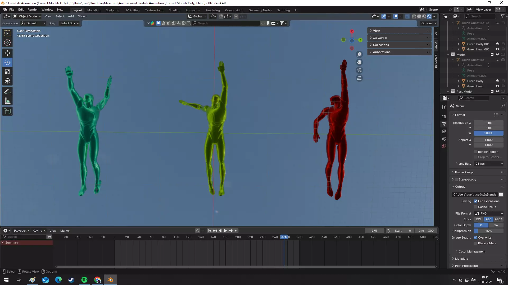This screenshot has height=285, width=508.
Task: Open the Render menu
Action: coord(33,9)
